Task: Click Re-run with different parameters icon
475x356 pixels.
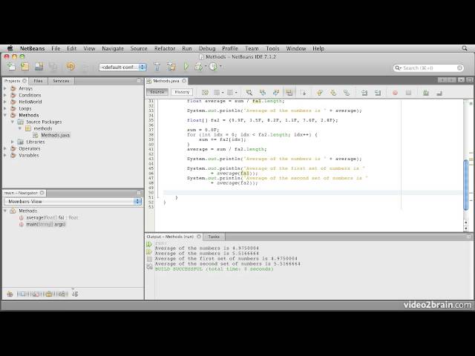Action: coord(149,251)
